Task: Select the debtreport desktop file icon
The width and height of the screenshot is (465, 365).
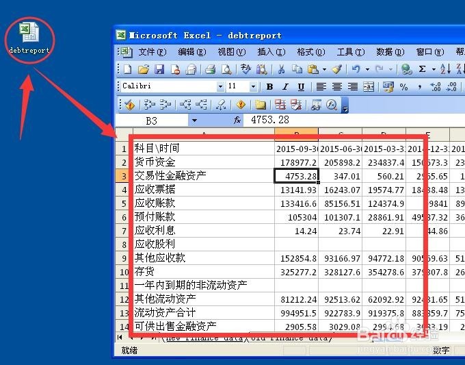Action: pyautogui.click(x=29, y=38)
